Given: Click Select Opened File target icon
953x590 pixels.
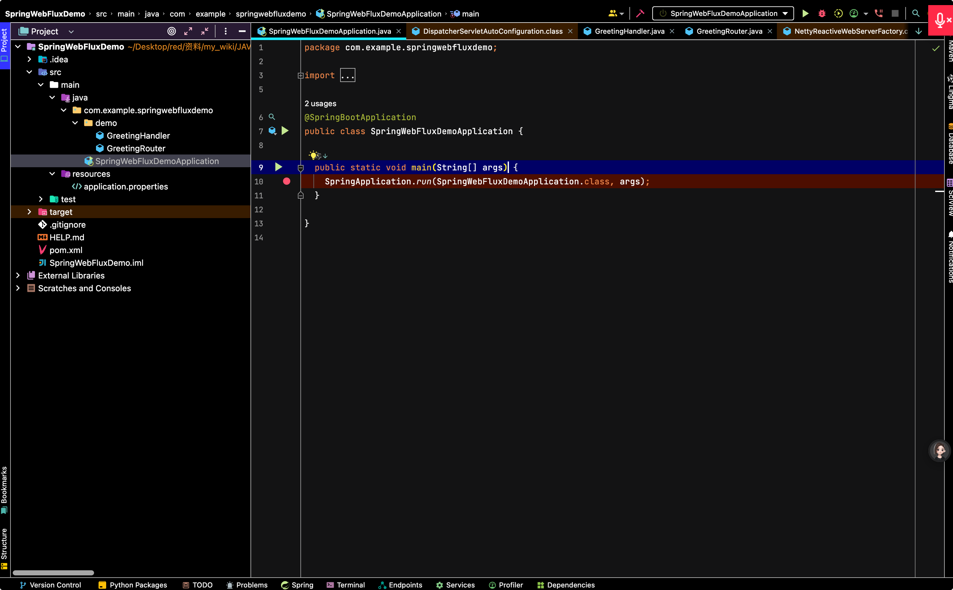Looking at the screenshot, I should 172,31.
